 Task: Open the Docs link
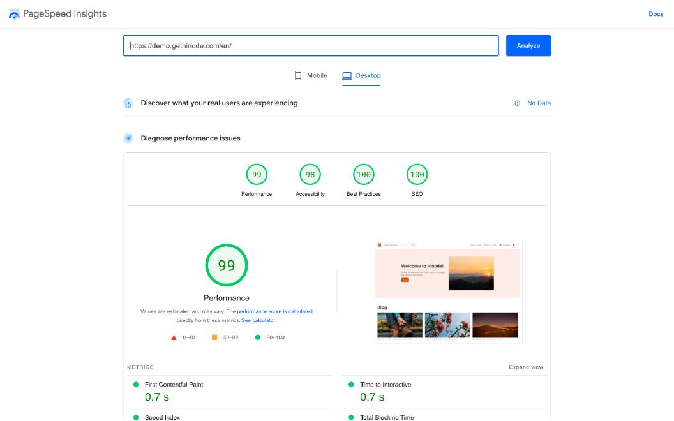pos(655,14)
